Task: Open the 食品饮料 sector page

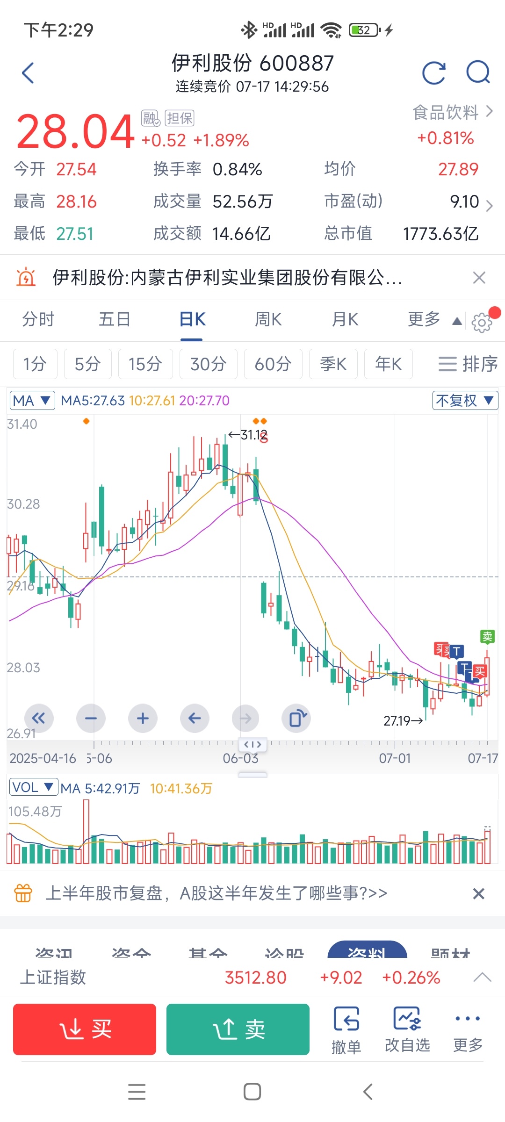Action: click(452, 112)
